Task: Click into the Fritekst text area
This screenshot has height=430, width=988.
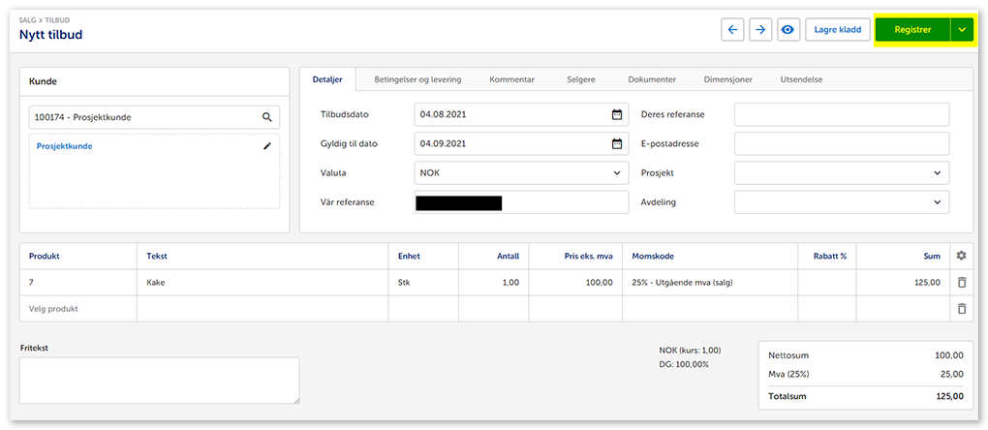Action: (160, 380)
